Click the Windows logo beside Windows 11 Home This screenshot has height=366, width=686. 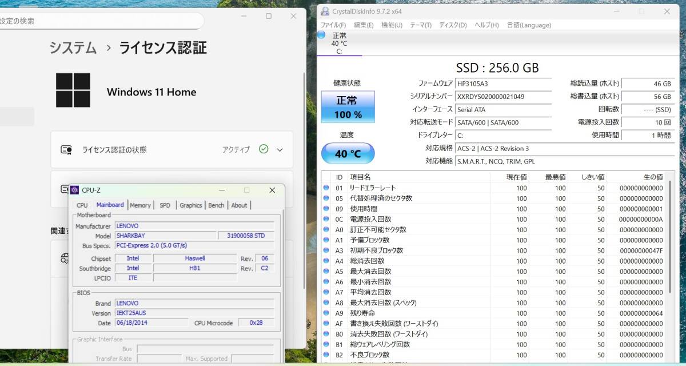pyautogui.click(x=74, y=91)
